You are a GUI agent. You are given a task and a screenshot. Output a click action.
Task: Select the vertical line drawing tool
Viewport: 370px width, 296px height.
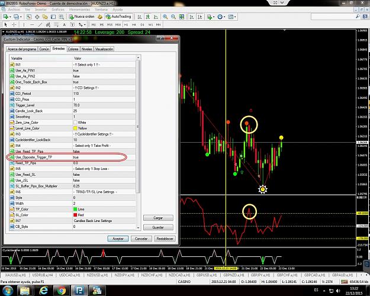point(24,24)
